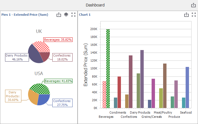Click the tall blue Seafood bar
The width and height of the screenshot is (198, 124).
[x=187, y=87]
